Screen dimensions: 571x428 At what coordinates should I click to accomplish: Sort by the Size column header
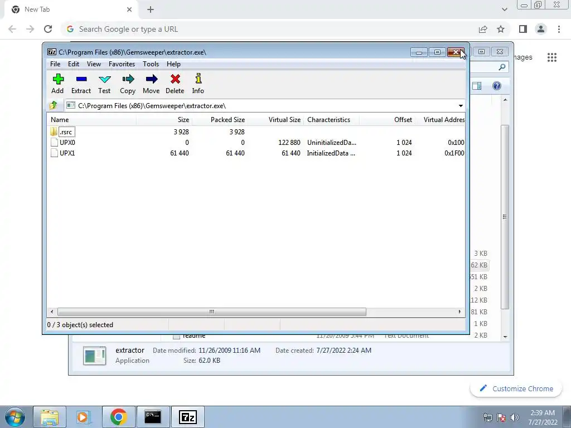pyautogui.click(x=164, y=120)
